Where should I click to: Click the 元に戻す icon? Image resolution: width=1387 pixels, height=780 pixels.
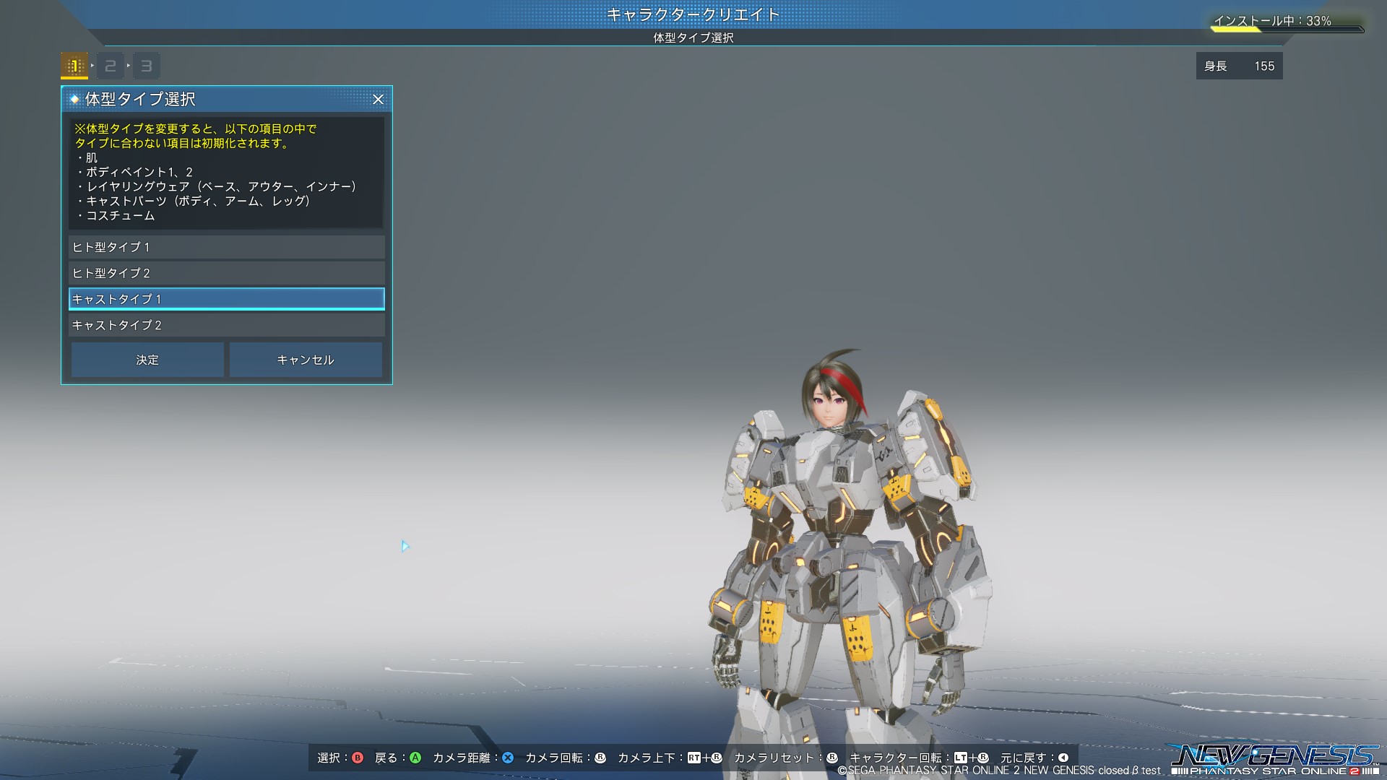pyautogui.click(x=1063, y=758)
